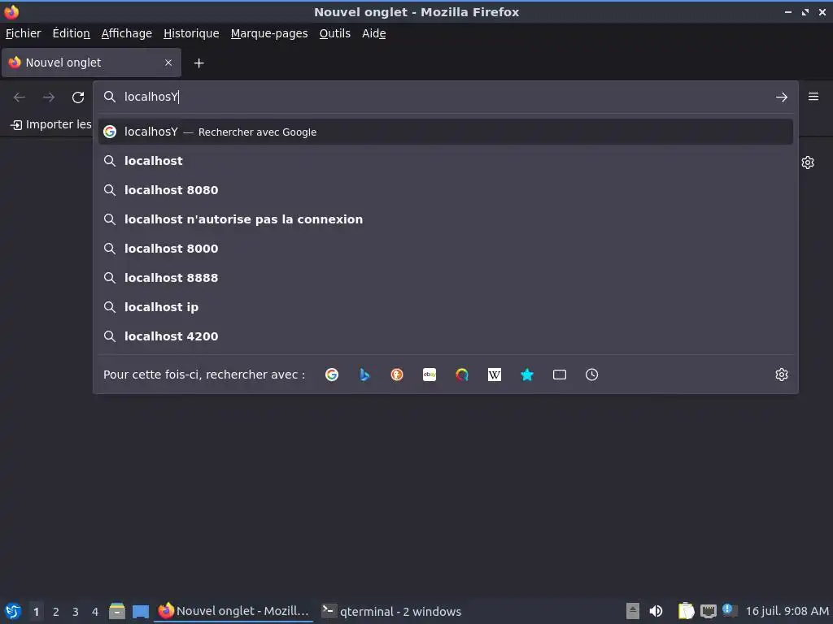Image resolution: width=833 pixels, height=624 pixels.
Task: Search history using the clock icon
Action: (592, 375)
